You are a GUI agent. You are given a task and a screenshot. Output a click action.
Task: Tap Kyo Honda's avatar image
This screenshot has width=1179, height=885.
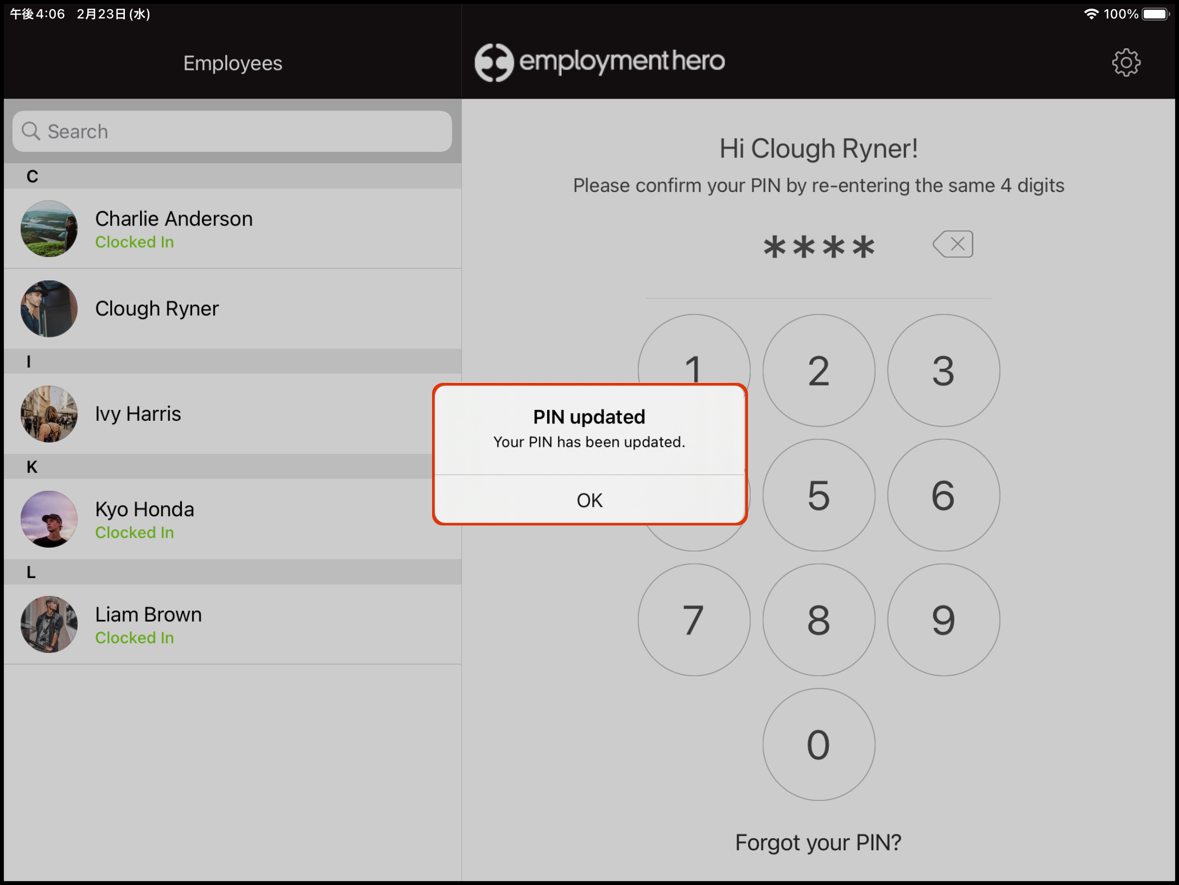point(49,519)
